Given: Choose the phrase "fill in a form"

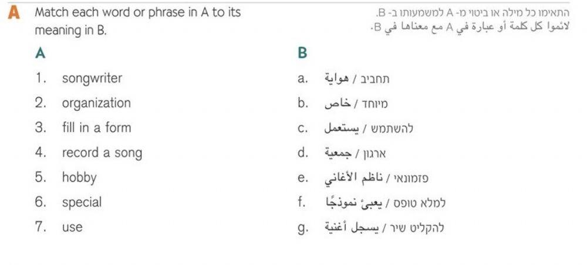Looking at the screenshot, I should 96,128.
